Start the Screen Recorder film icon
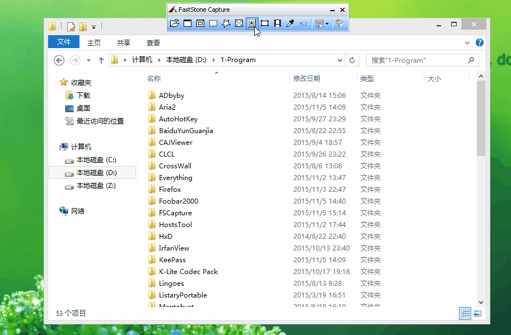The height and width of the screenshot is (335, 511). (x=278, y=23)
